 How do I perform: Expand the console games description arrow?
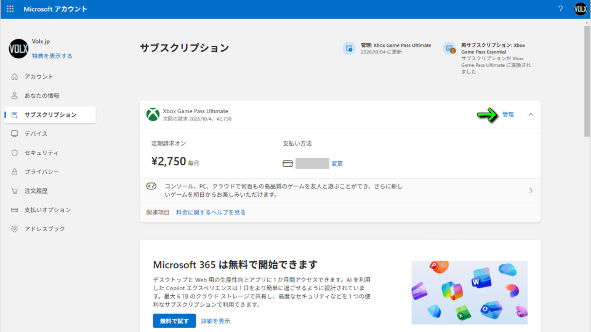click(531, 191)
